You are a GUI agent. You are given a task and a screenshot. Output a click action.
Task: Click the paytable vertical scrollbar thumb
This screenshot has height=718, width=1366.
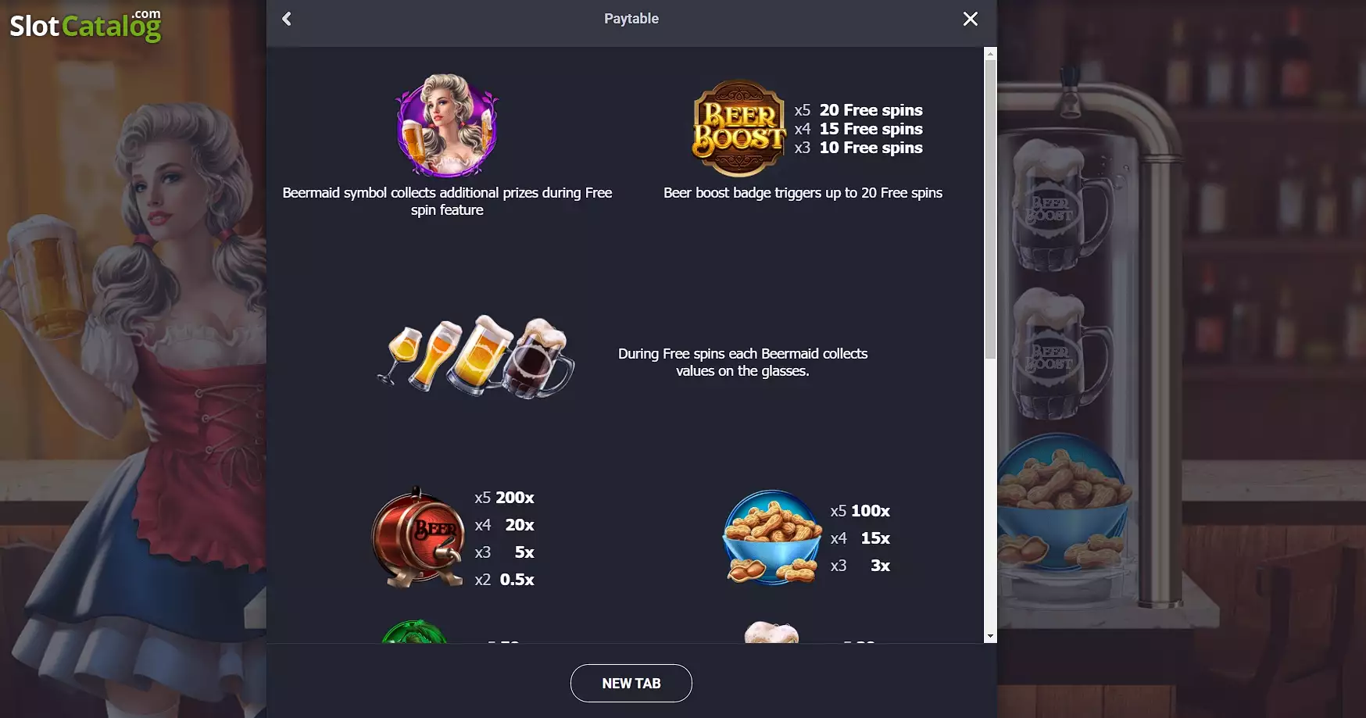[990, 209]
